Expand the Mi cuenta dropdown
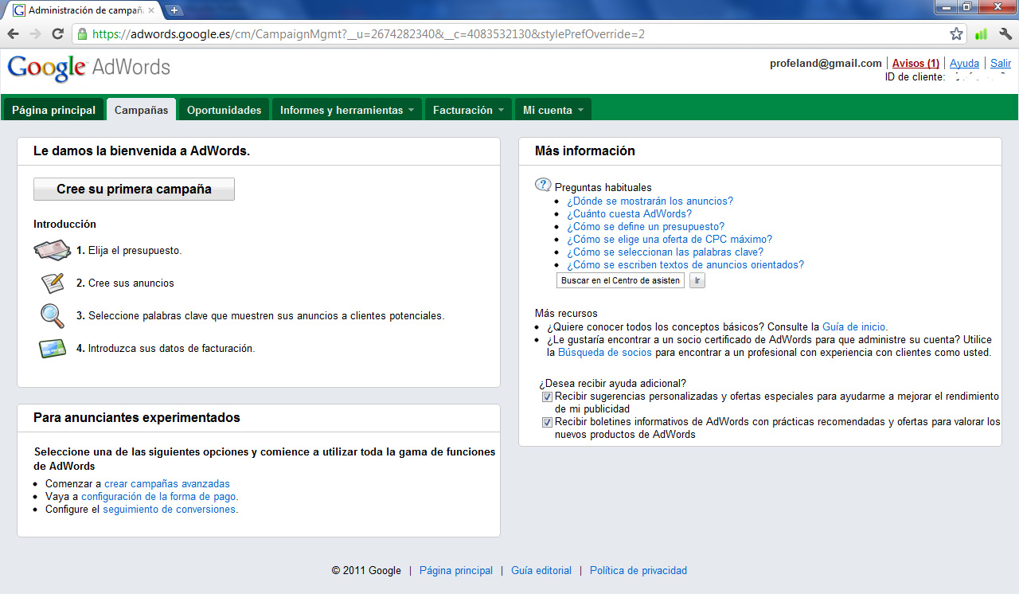 (553, 110)
